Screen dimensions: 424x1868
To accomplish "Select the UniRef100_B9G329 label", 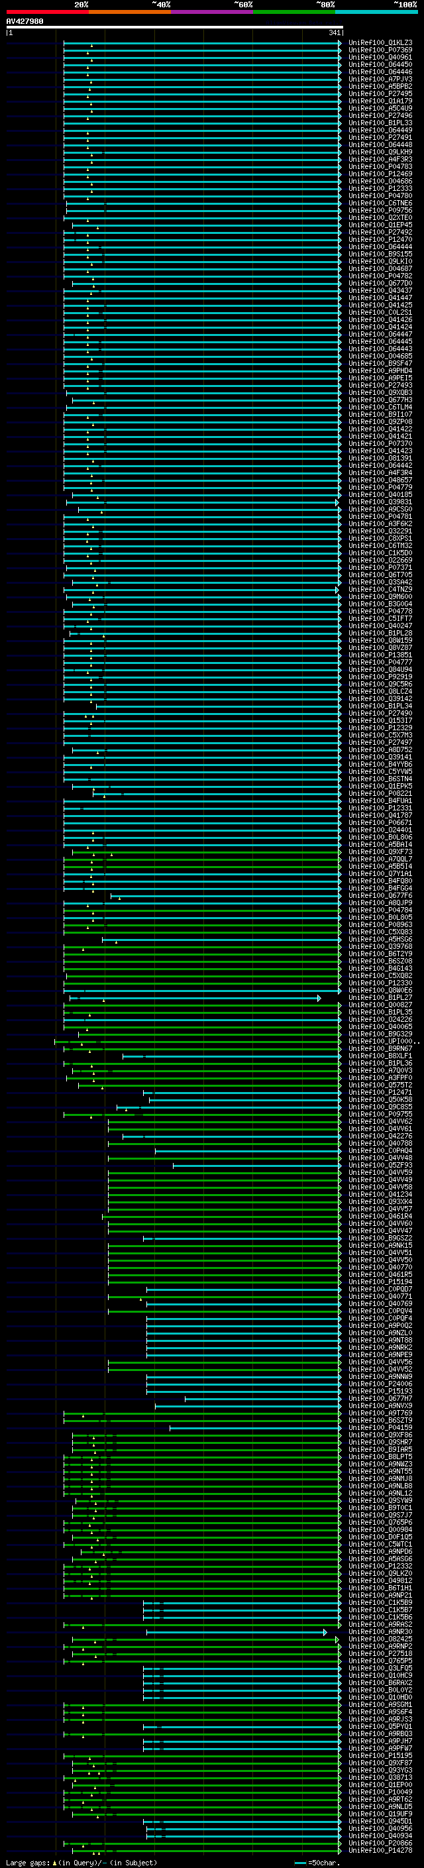I will (380, 1034).
